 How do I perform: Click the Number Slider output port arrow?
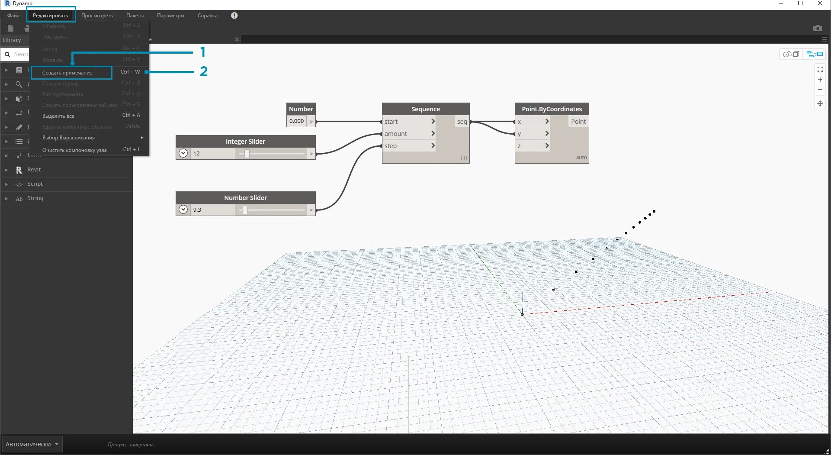coord(311,210)
